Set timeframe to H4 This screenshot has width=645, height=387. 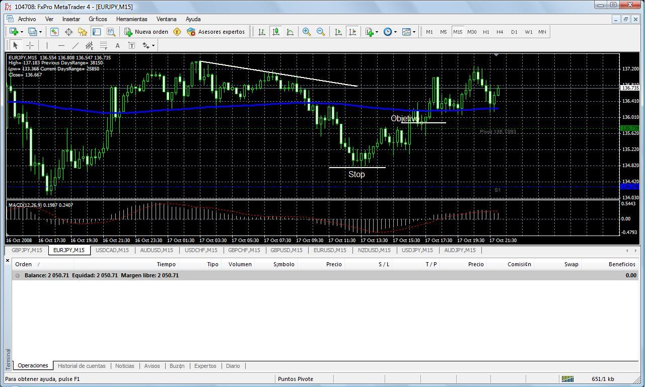[x=499, y=32]
